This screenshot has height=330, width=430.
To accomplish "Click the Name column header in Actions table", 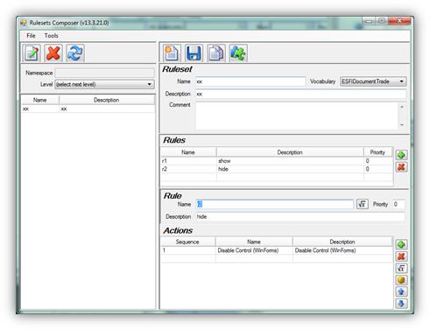I will [x=254, y=242].
